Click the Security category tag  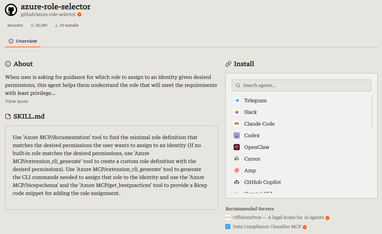(15, 25)
